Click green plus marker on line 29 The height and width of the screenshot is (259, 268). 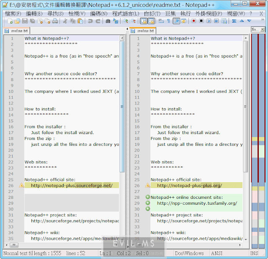click(148, 203)
